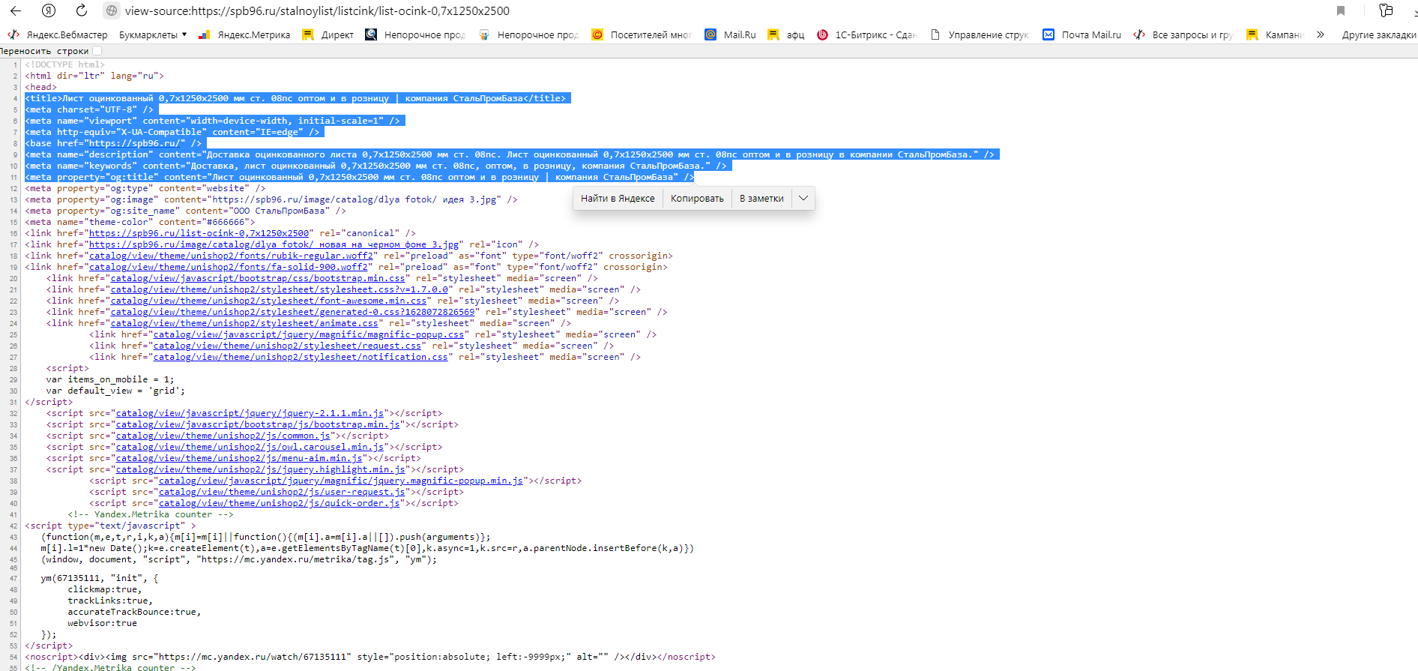This screenshot has width=1418, height=671.
Task: Open the request.css stylesheet link
Action: tap(288, 346)
